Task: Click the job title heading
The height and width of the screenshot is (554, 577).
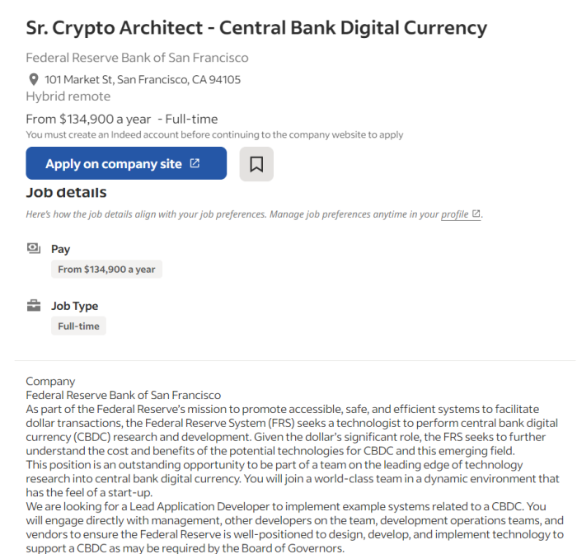Action: click(256, 28)
